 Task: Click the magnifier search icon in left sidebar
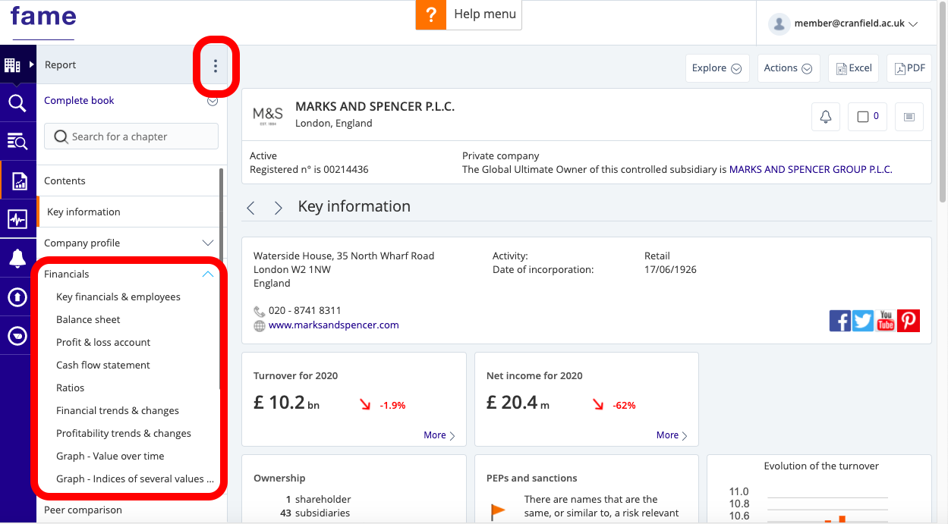pos(17,103)
